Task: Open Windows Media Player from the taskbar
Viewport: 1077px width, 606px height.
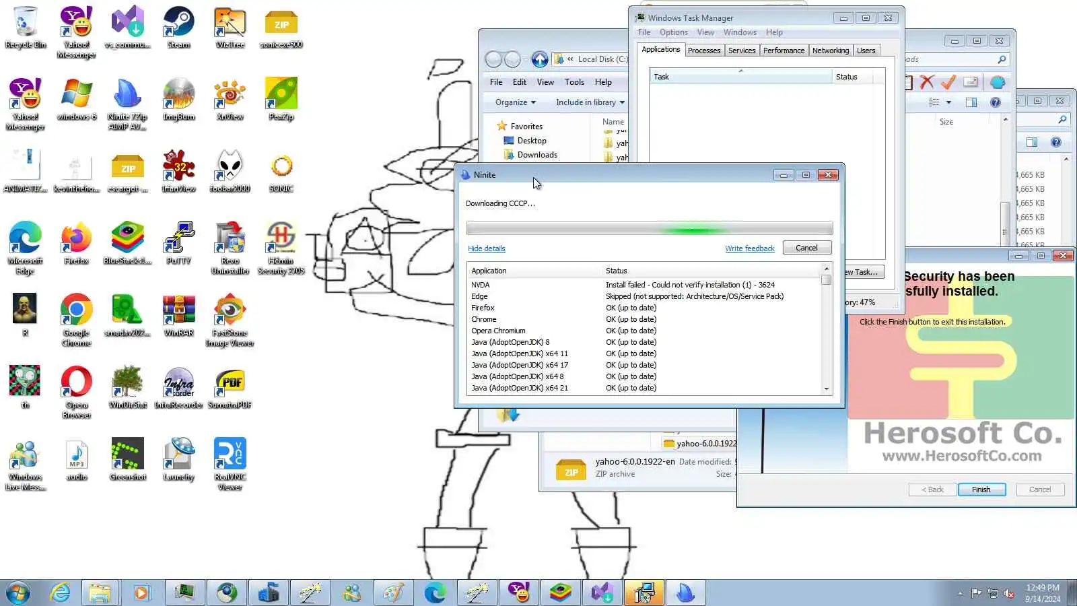Action: point(141,593)
